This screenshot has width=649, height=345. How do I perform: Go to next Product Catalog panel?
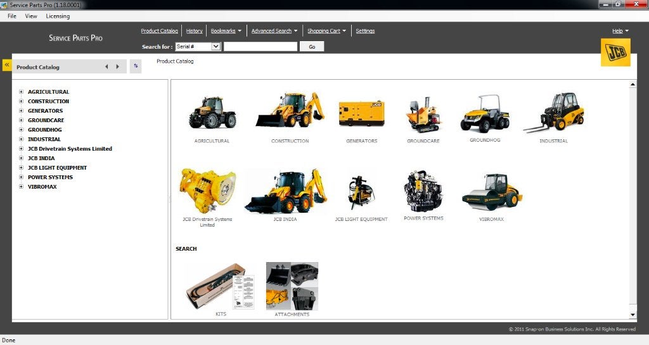[x=117, y=66]
